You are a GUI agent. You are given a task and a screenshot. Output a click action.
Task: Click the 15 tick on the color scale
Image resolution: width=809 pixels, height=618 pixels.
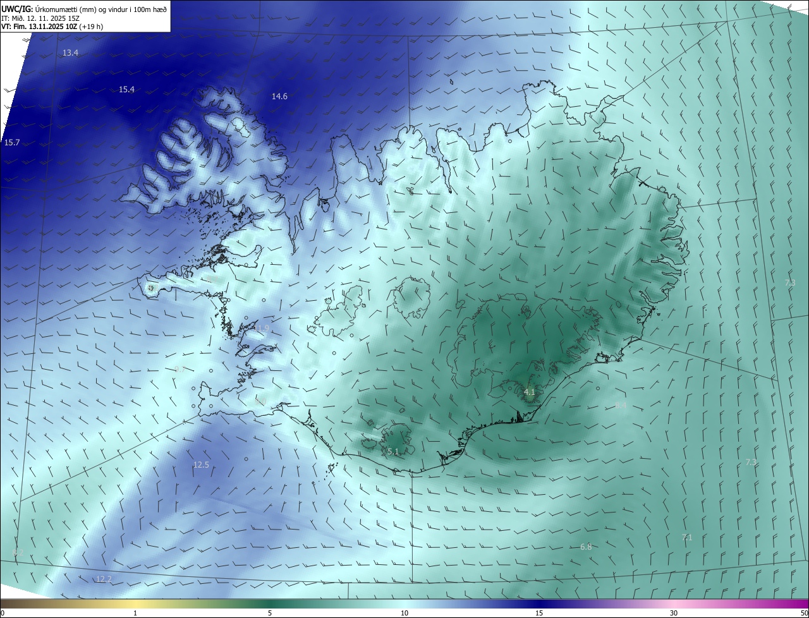(x=539, y=613)
